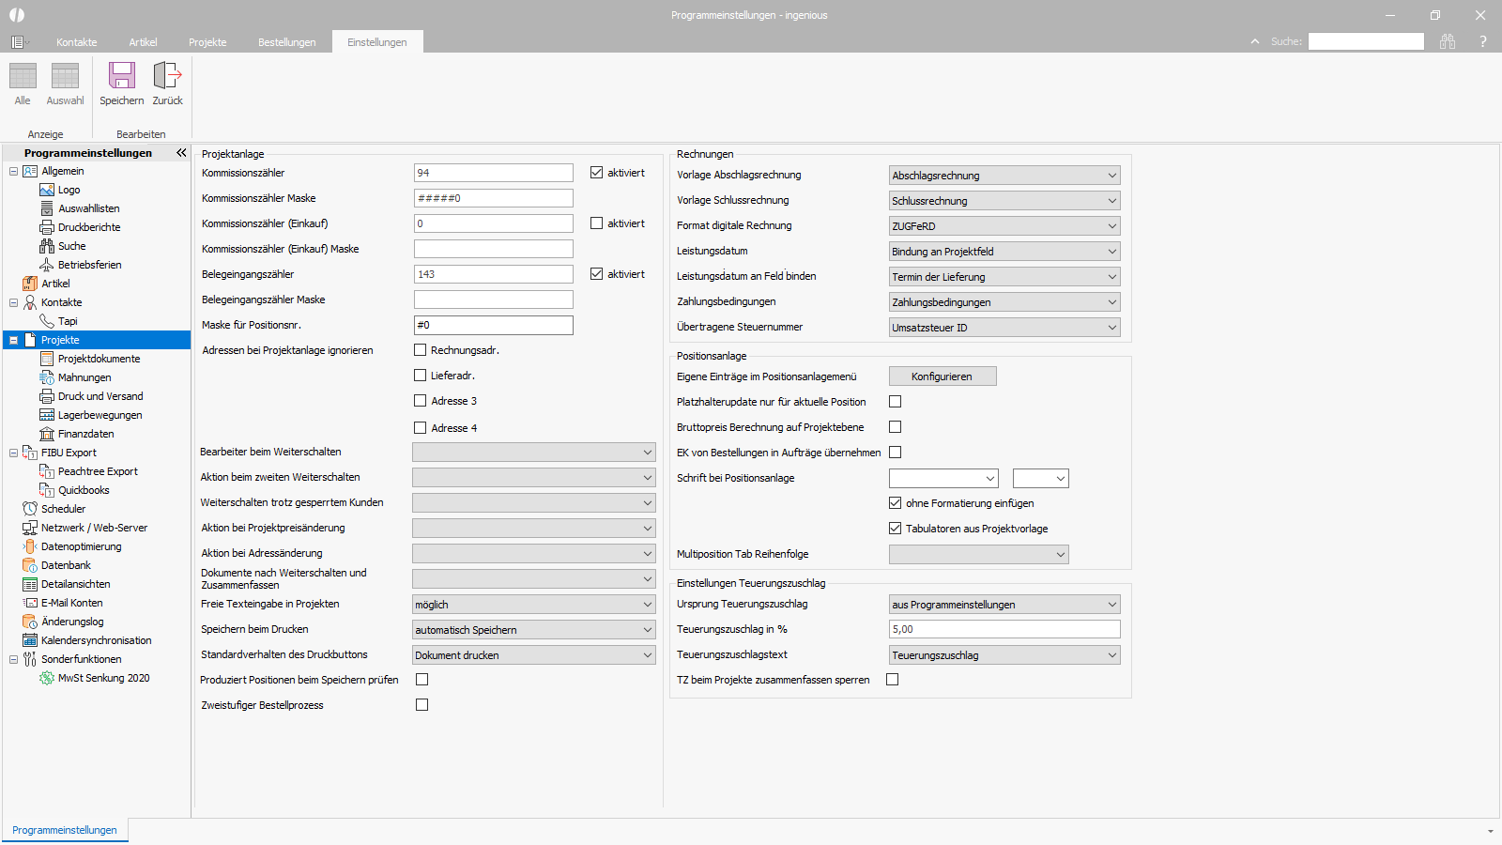Viewport: 1502px width, 845px height.
Task: Select the Datenbank icon
Action: point(30,565)
